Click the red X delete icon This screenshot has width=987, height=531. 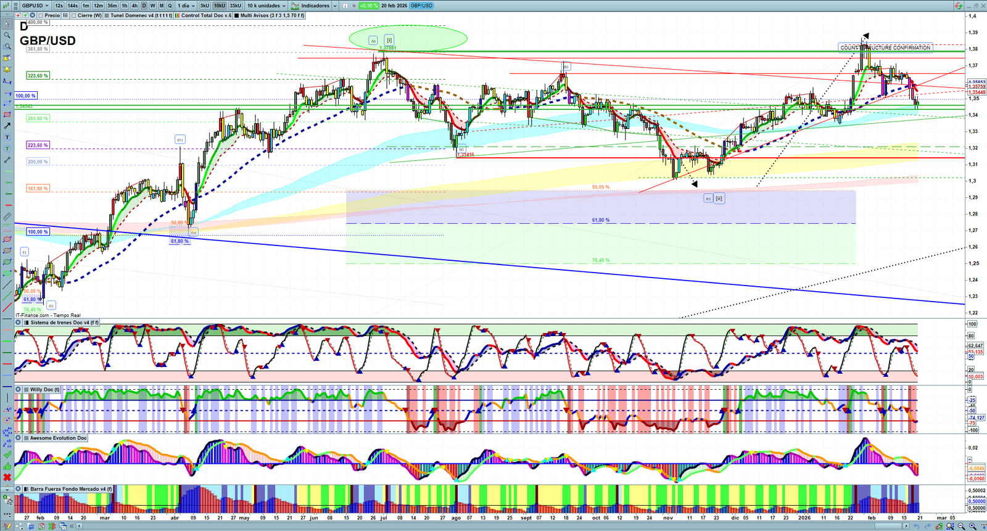point(7,477)
